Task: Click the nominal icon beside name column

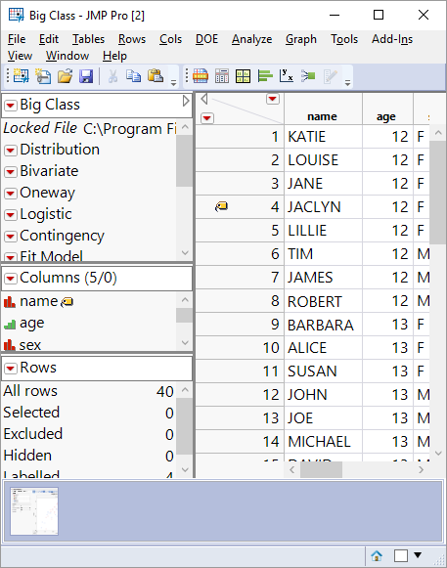Action: (10, 302)
